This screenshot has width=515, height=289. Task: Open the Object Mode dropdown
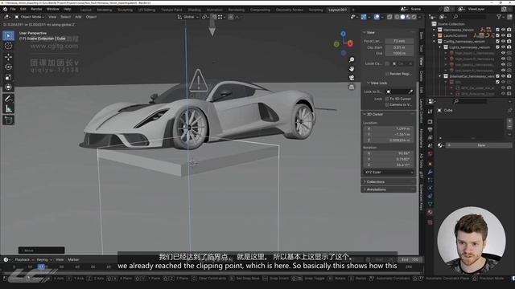click(x=30, y=17)
